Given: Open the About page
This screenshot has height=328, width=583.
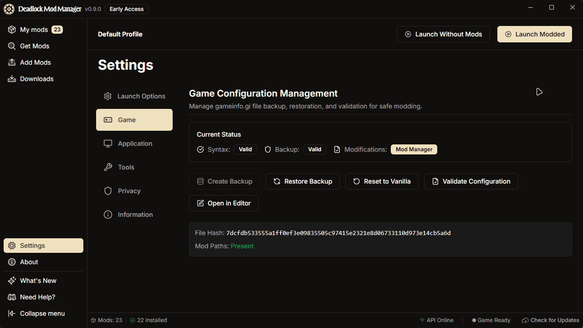Looking at the screenshot, I should (29, 262).
